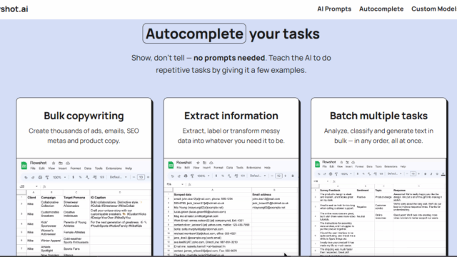This screenshot has height=257, width=457.
Task: Open font dropdown in Batch multiple tasks sheet
Action: point(394,174)
